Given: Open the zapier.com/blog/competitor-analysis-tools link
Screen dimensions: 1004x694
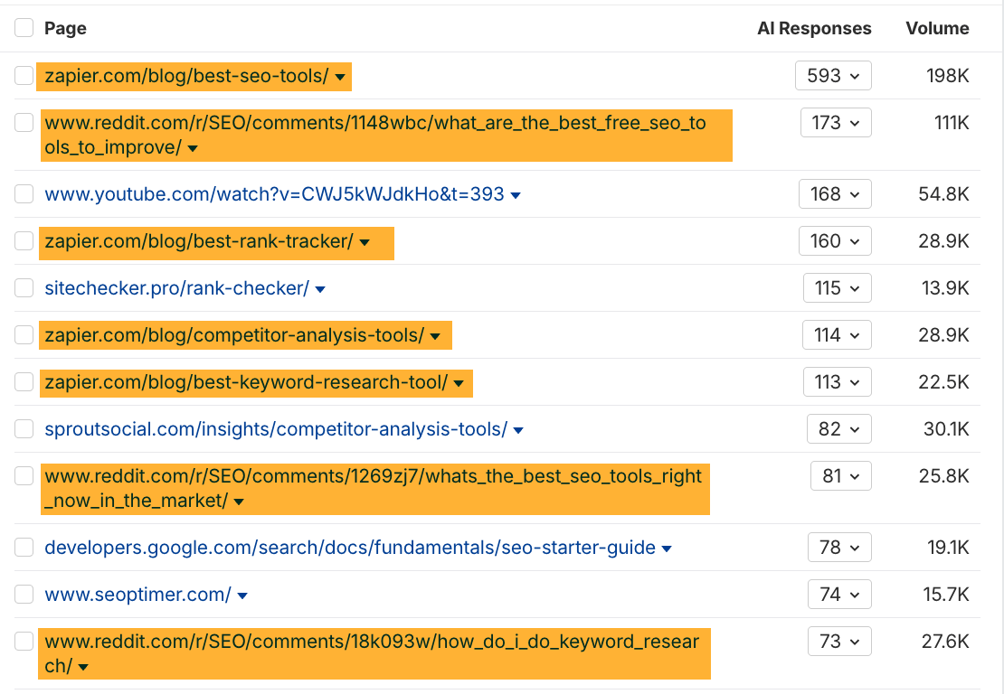Looking at the screenshot, I should click(231, 334).
